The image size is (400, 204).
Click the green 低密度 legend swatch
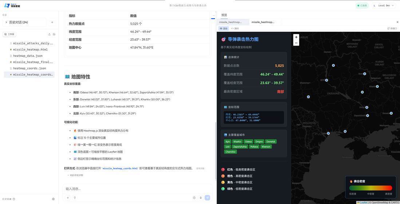223,189
